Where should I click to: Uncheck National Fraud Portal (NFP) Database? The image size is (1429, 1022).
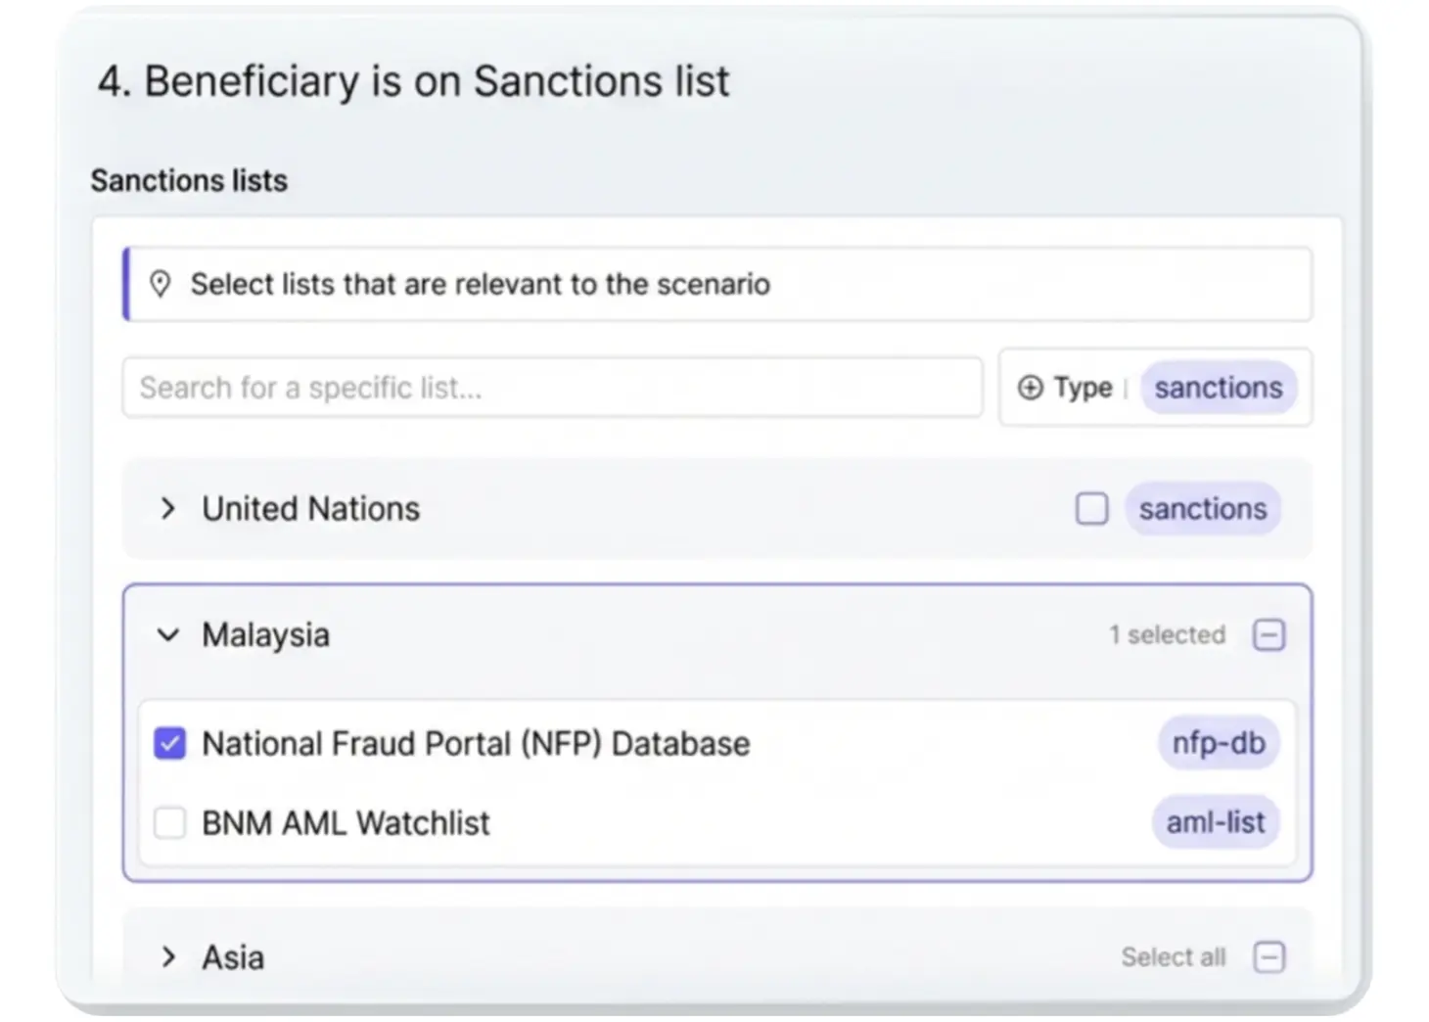pyautogui.click(x=170, y=744)
